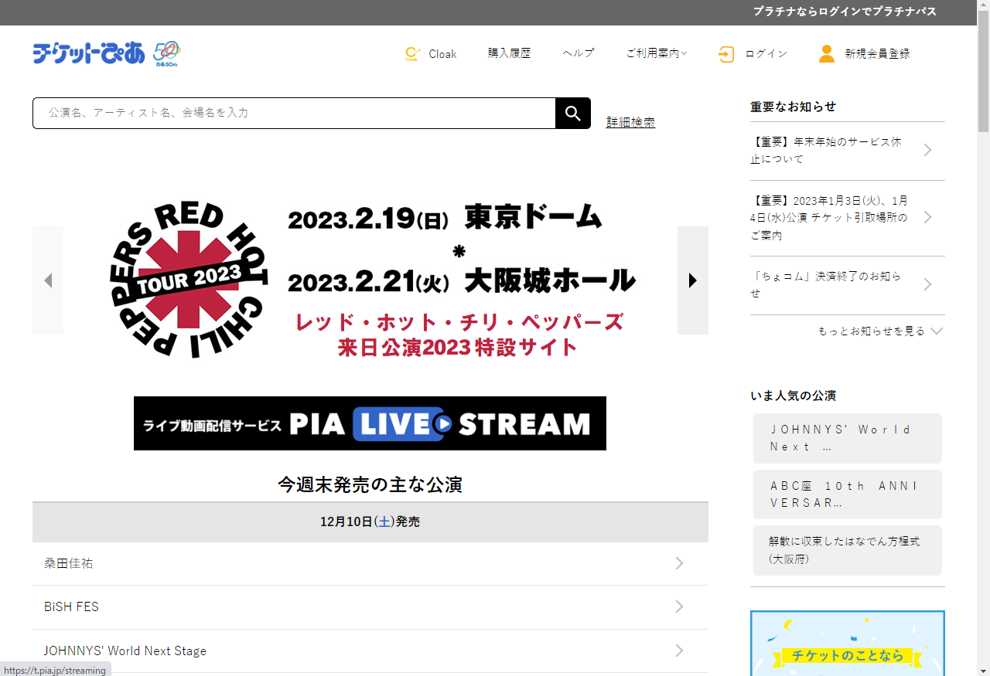The width and height of the screenshot is (990, 676).
Task: Click the chevron on JOHNNYS' World Next Stage row
Action: click(x=679, y=651)
